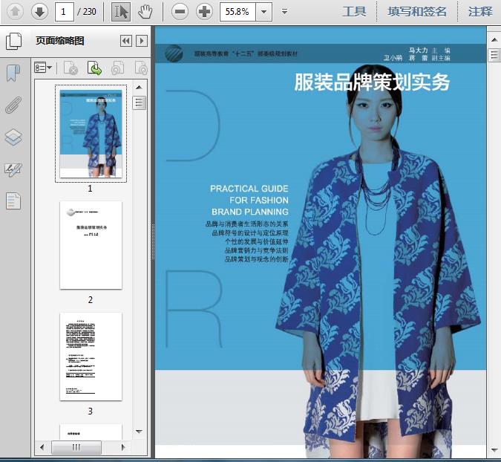
Task: Collapse the thumbnails panel with double arrows
Action: (x=126, y=41)
